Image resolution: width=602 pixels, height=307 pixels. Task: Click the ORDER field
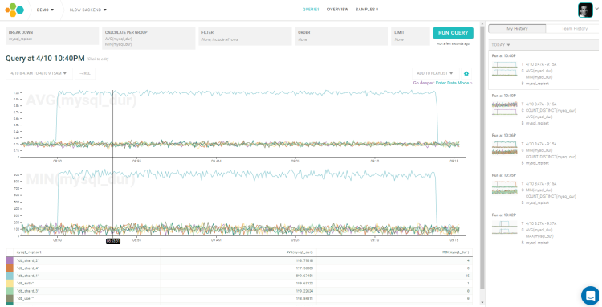point(341,36)
